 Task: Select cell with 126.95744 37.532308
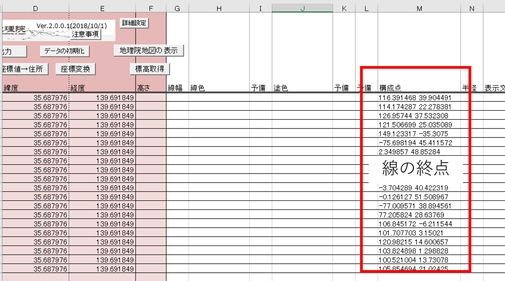tap(419, 116)
